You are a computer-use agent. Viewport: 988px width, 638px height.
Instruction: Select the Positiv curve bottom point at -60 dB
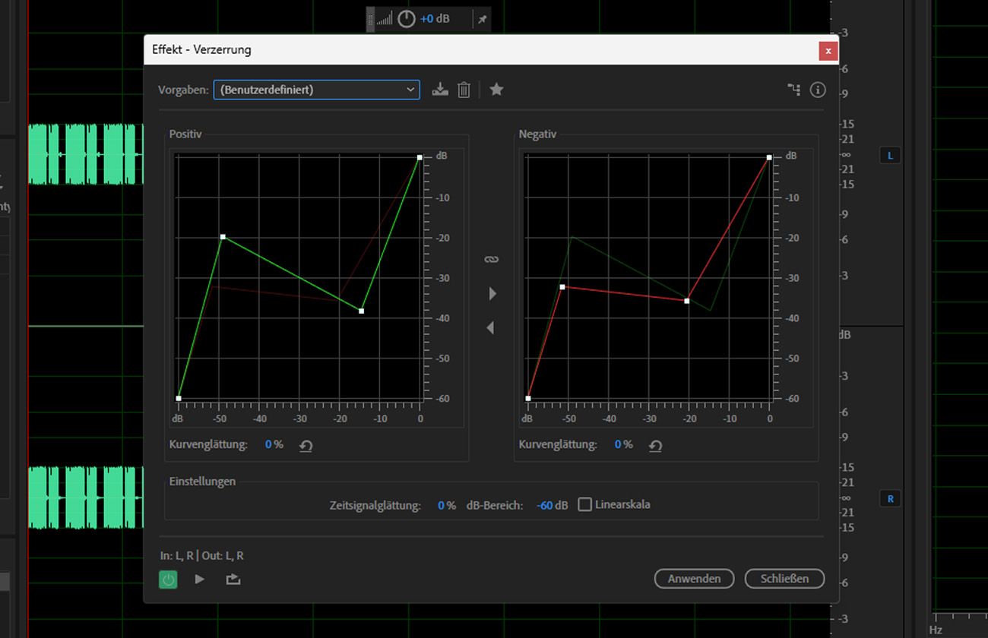click(x=179, y=398)
